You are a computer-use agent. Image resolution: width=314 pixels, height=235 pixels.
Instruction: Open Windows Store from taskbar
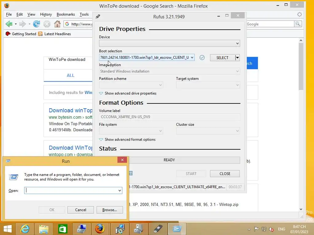[63, 229]
